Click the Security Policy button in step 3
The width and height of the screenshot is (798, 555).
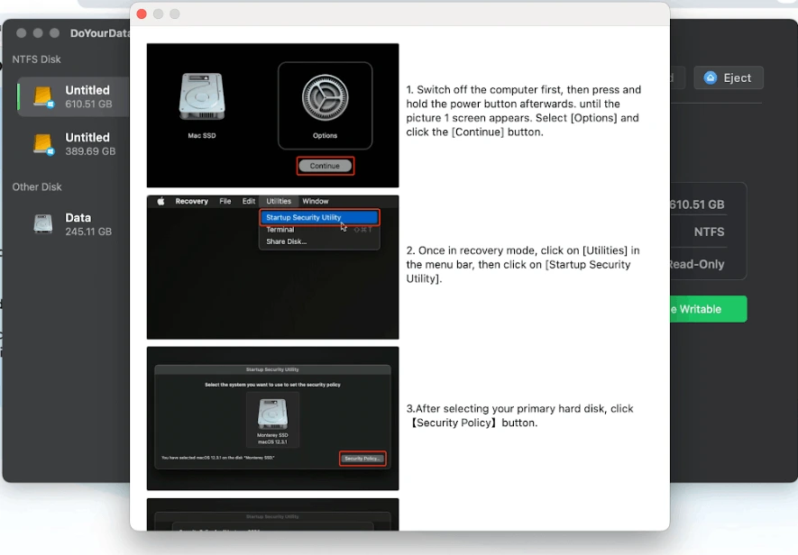pyautogui.click(x=362, y=459)
